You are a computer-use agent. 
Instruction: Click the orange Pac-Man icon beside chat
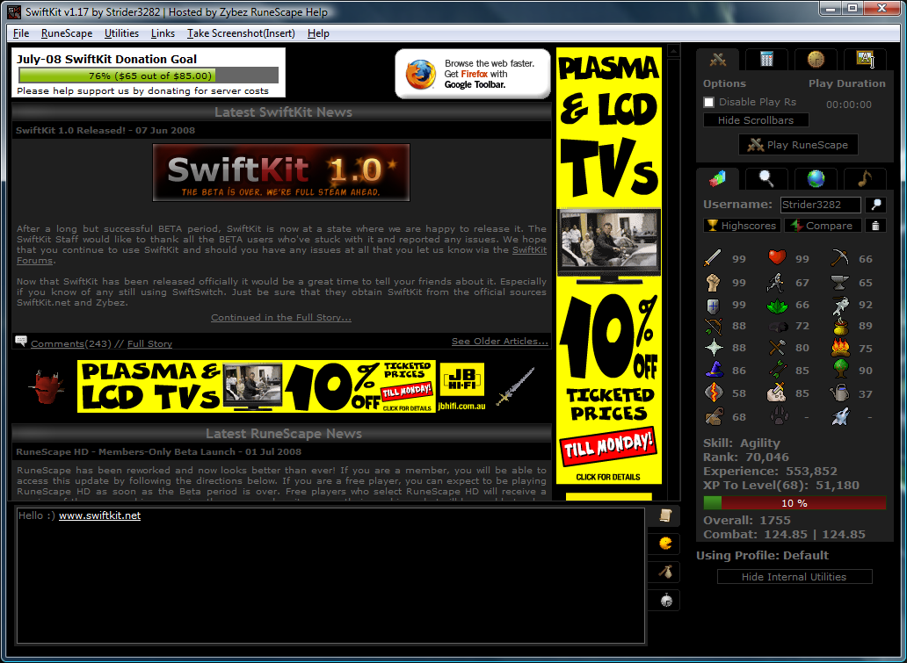[666, 544]
